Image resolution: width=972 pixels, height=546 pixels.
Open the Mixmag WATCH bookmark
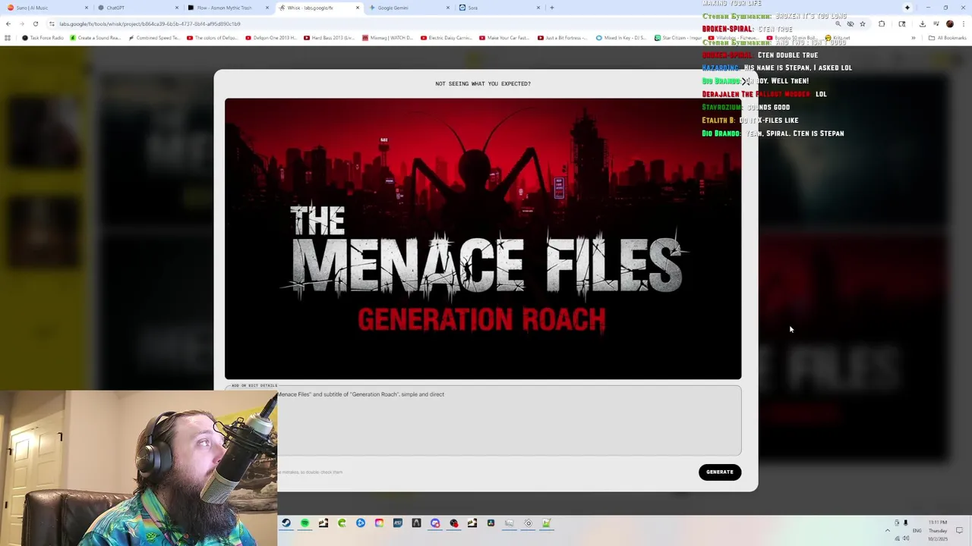tap(387, 38)
